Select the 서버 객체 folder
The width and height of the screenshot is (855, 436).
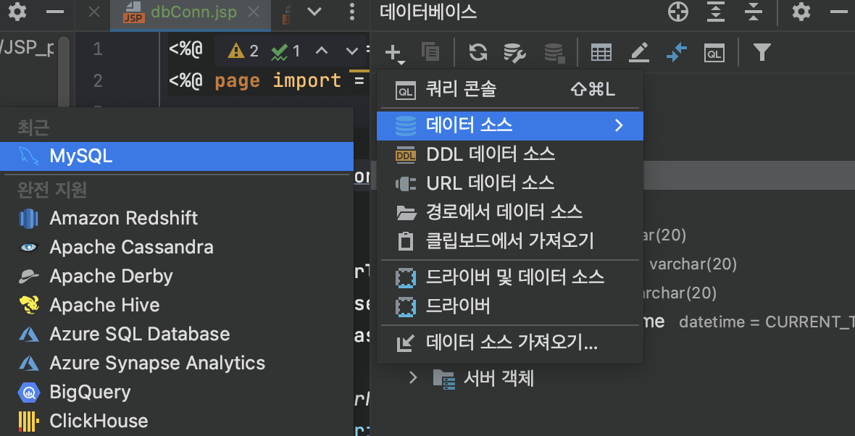[x=484, y=378]
